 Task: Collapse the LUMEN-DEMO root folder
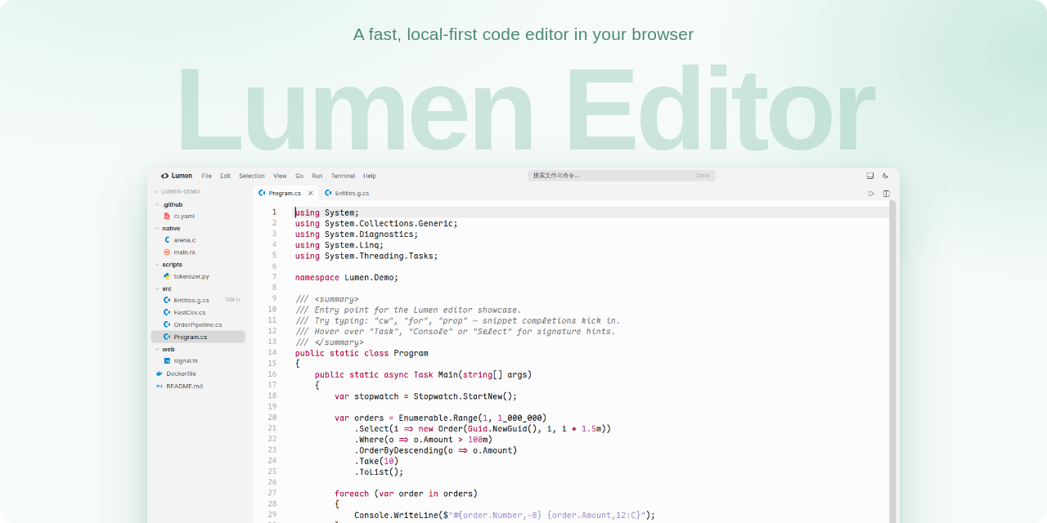[156, 192]
